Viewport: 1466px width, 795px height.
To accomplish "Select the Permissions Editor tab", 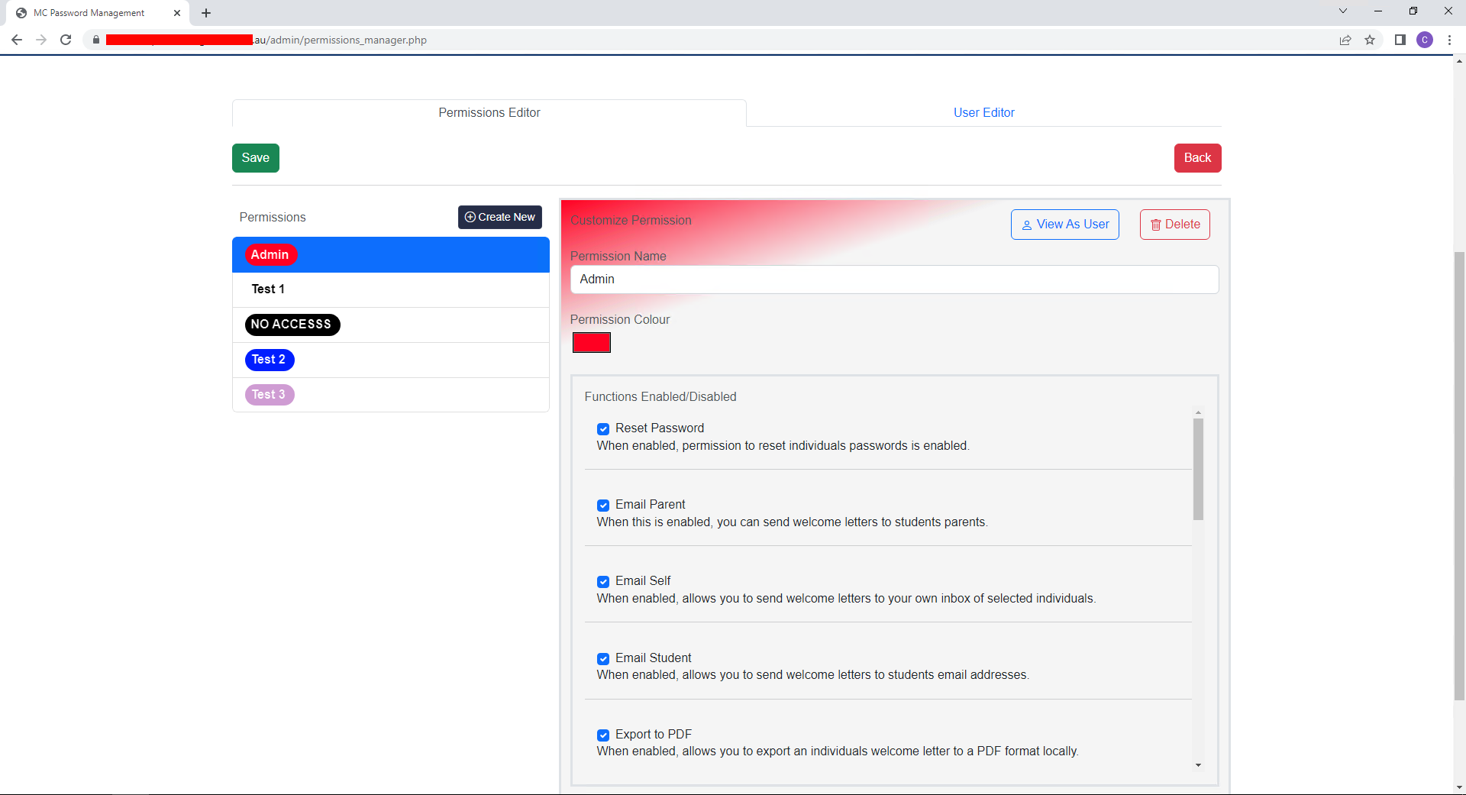I will [x=489, y=112].
